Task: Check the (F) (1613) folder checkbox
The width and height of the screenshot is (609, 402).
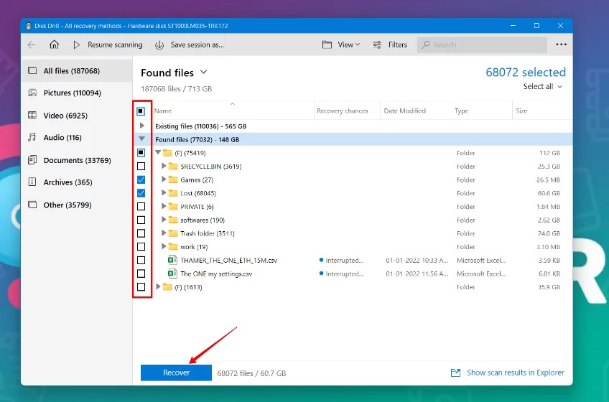Action: (x=141, y=287)
